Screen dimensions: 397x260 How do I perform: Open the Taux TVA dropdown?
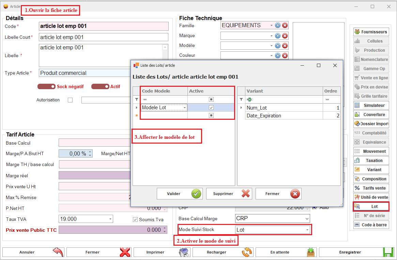110,219
